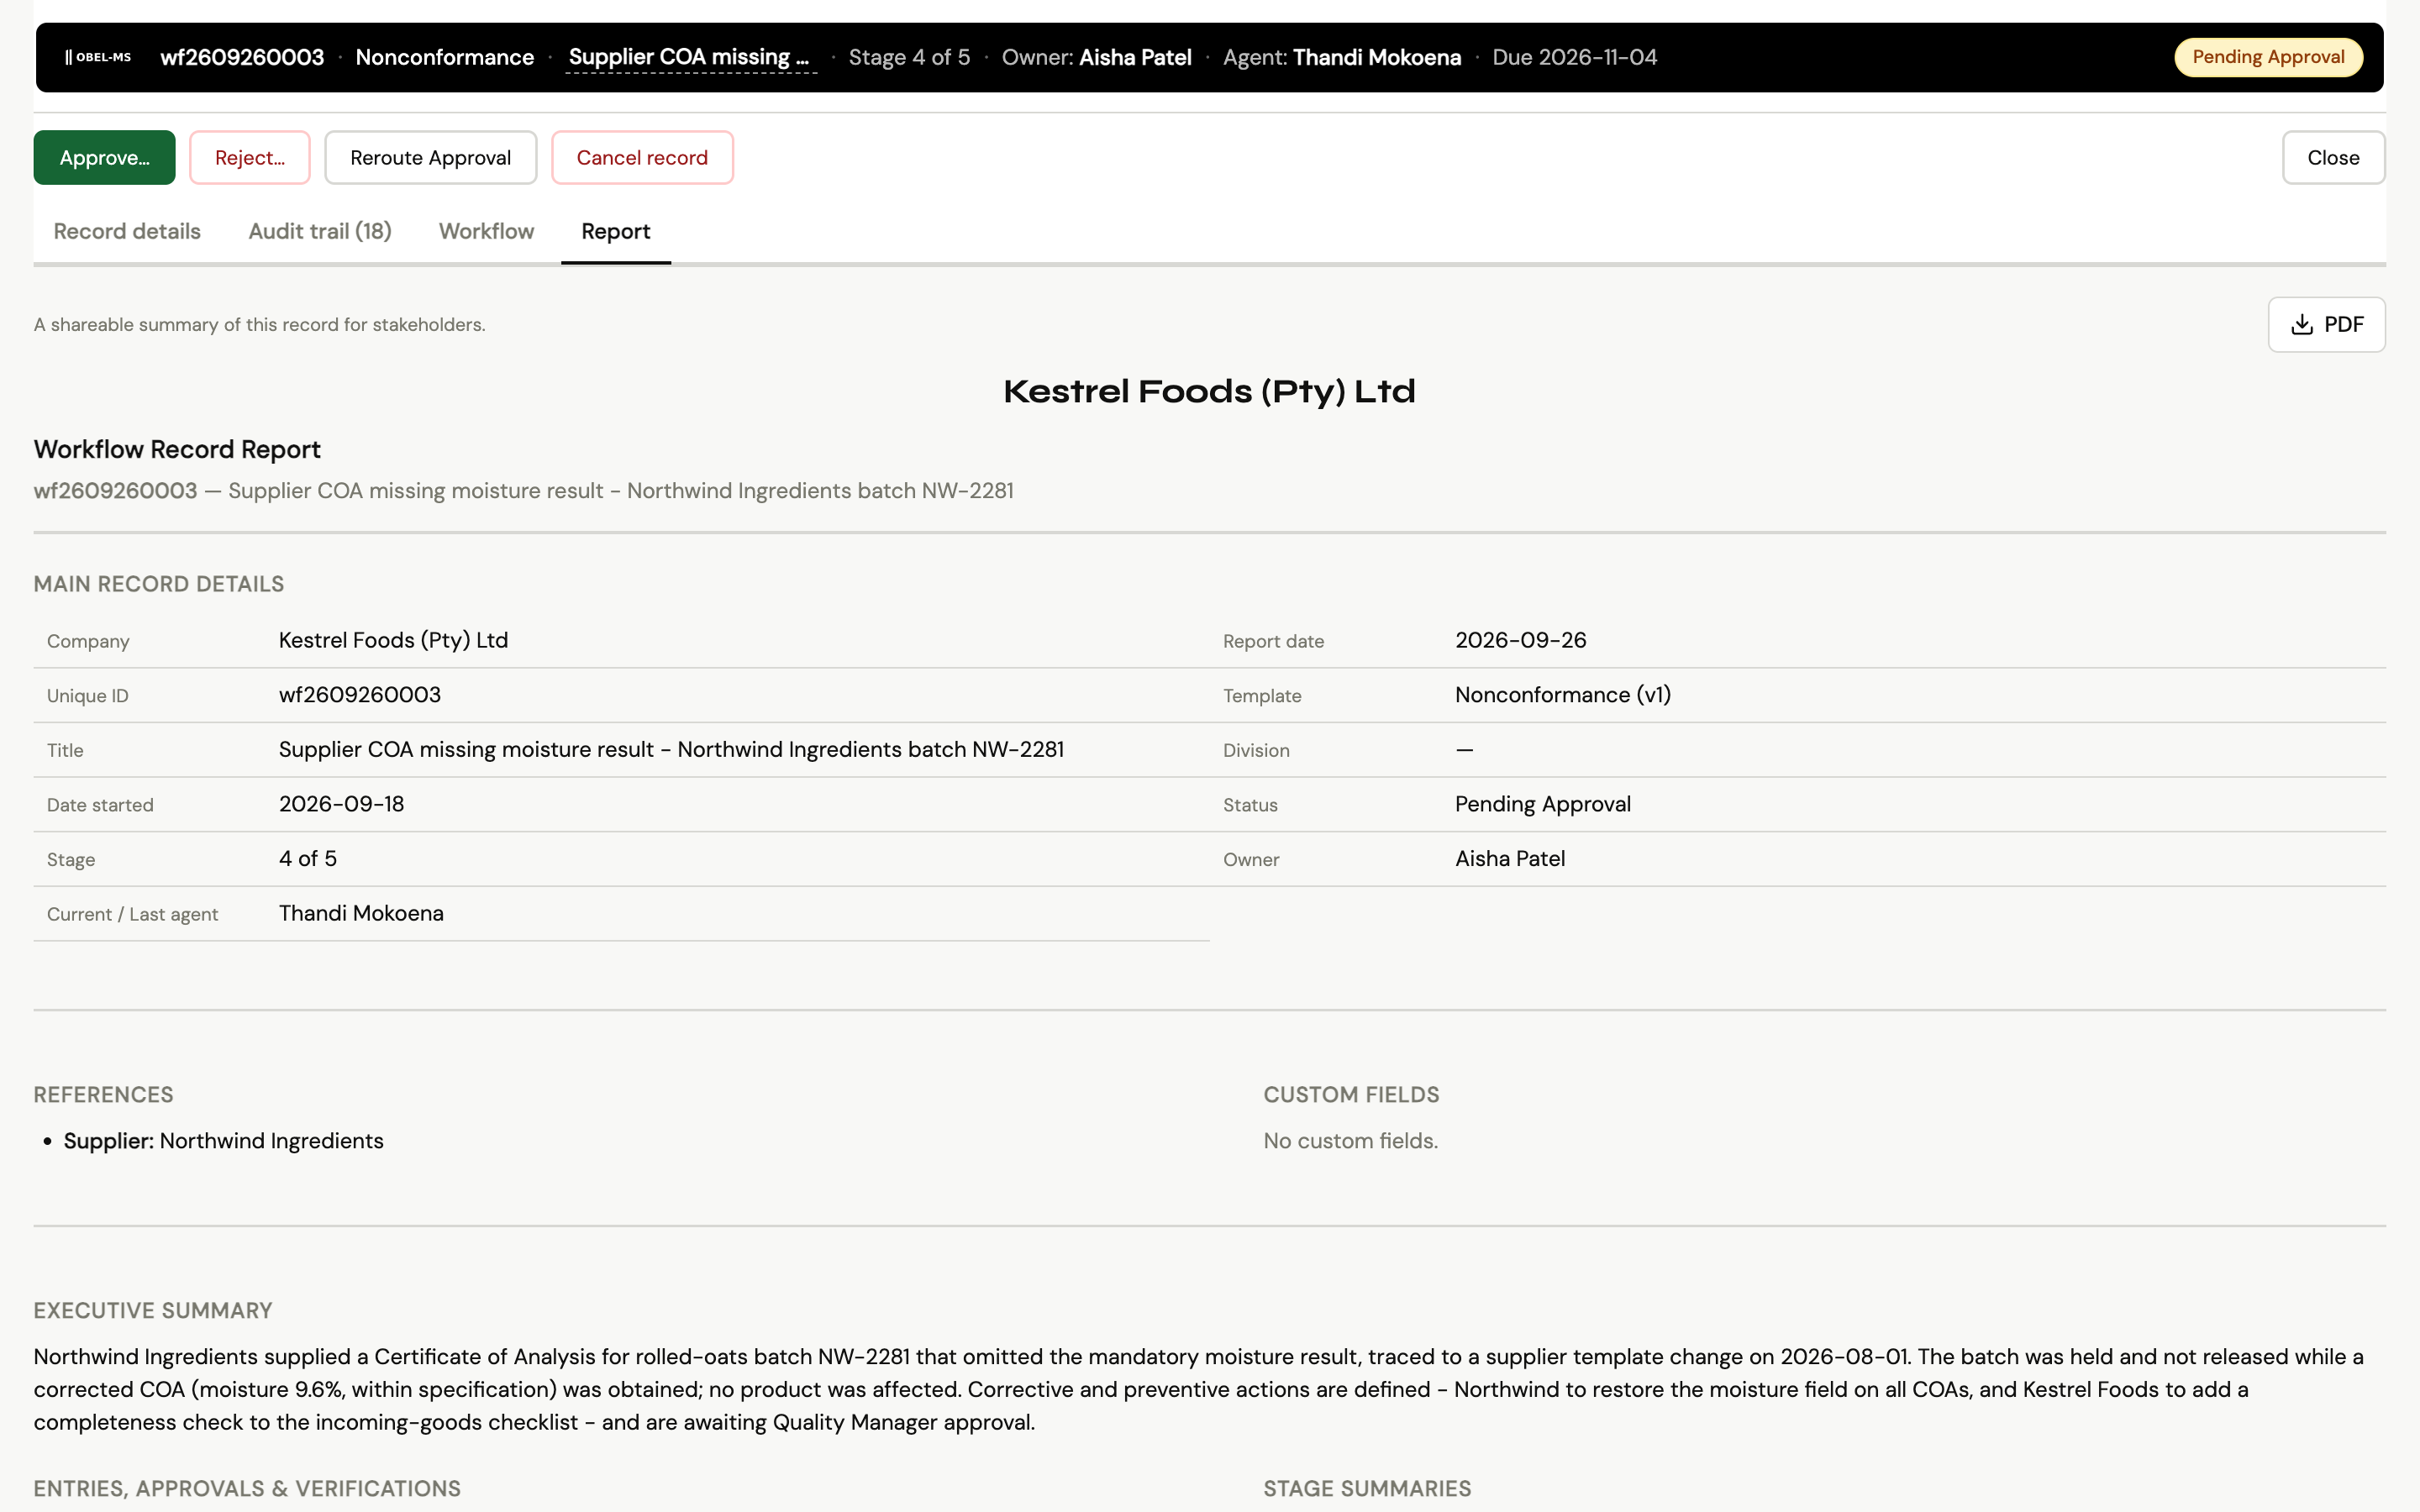Image resolution: width=2420 pixels, height=1512 pixels.
Task: Click the 'Workflow Record Report' heading
Action: 177,449
